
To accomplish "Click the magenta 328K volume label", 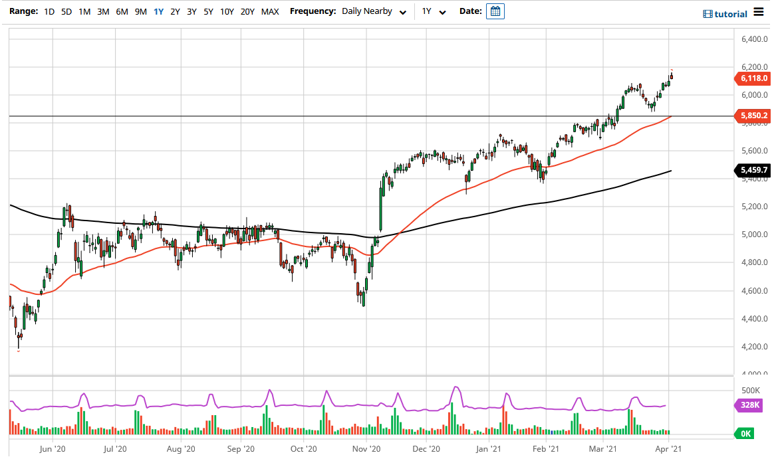I will tap(749, 405).
